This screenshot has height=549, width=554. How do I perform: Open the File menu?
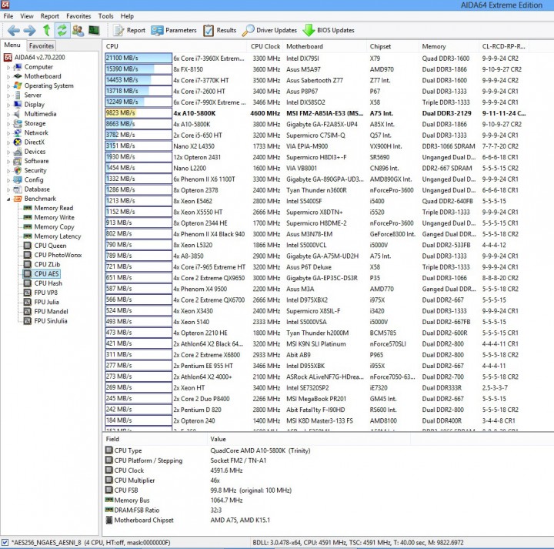(8, 16)
